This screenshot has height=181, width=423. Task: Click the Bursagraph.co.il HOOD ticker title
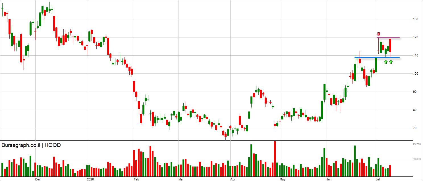click(31, 145)
